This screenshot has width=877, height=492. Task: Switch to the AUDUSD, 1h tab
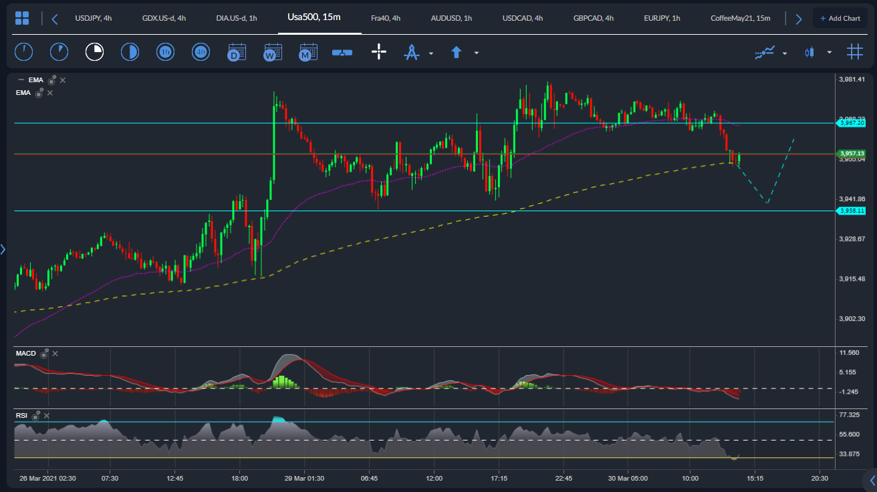point(451,18)
